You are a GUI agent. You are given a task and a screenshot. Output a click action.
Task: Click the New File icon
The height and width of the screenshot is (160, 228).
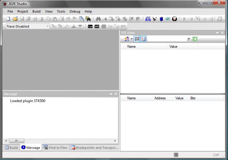pyautogui.click(x=8, y=19)
